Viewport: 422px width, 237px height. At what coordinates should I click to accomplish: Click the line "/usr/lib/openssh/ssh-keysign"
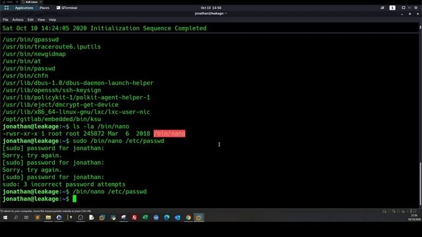(x=51, y=90)
